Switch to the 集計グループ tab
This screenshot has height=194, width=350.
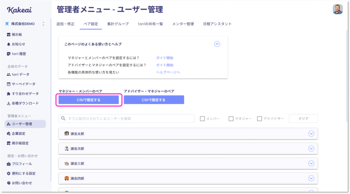click(118, 24)
